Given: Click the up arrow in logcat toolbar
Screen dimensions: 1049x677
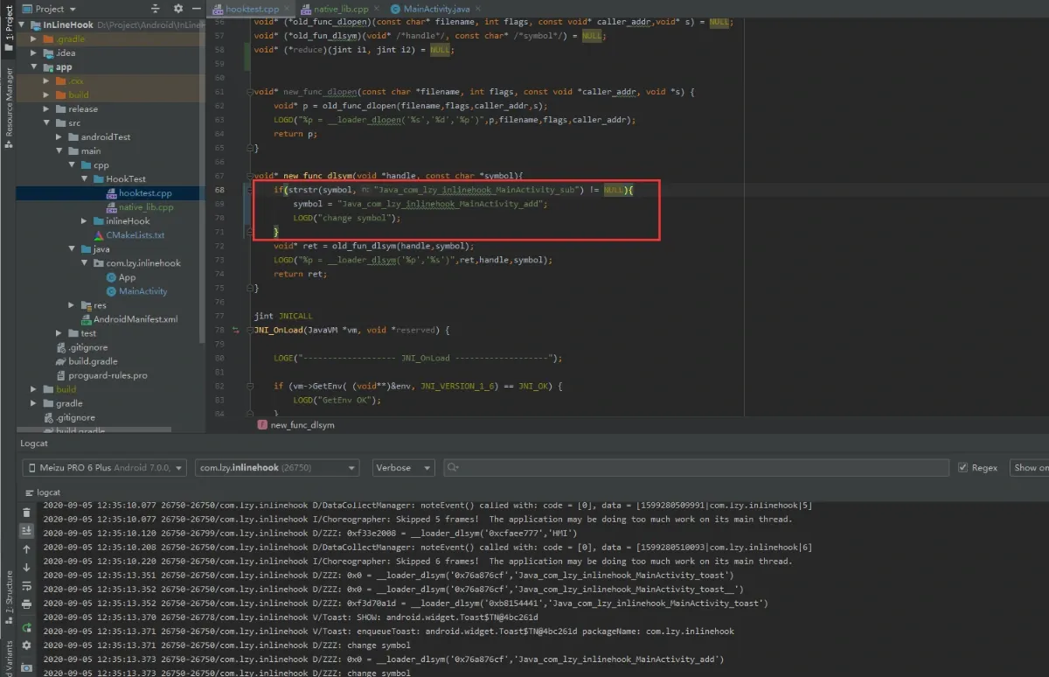Looking at the screenshot, I should (26, 549).
